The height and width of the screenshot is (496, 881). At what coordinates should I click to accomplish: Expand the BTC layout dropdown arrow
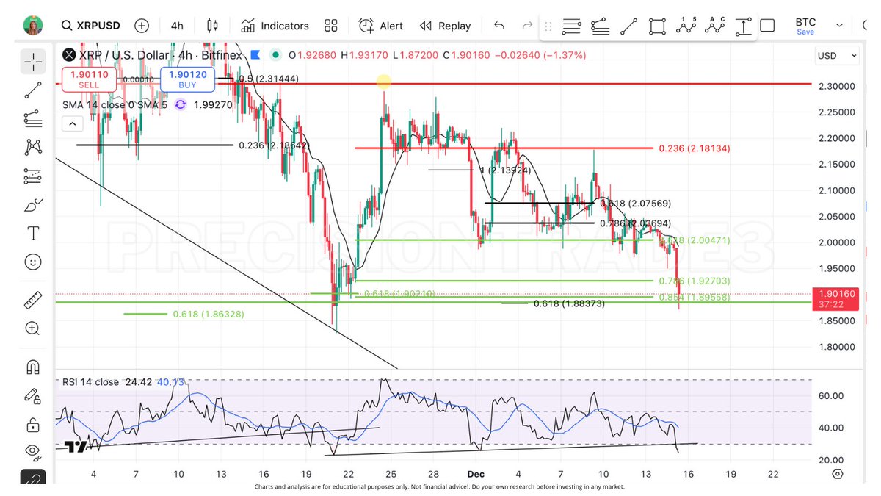pos(839,26)
